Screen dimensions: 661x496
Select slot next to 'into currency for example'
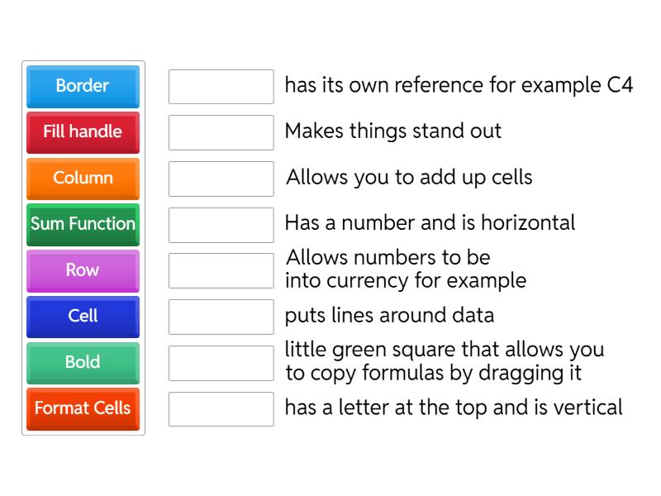pos(221,270)
